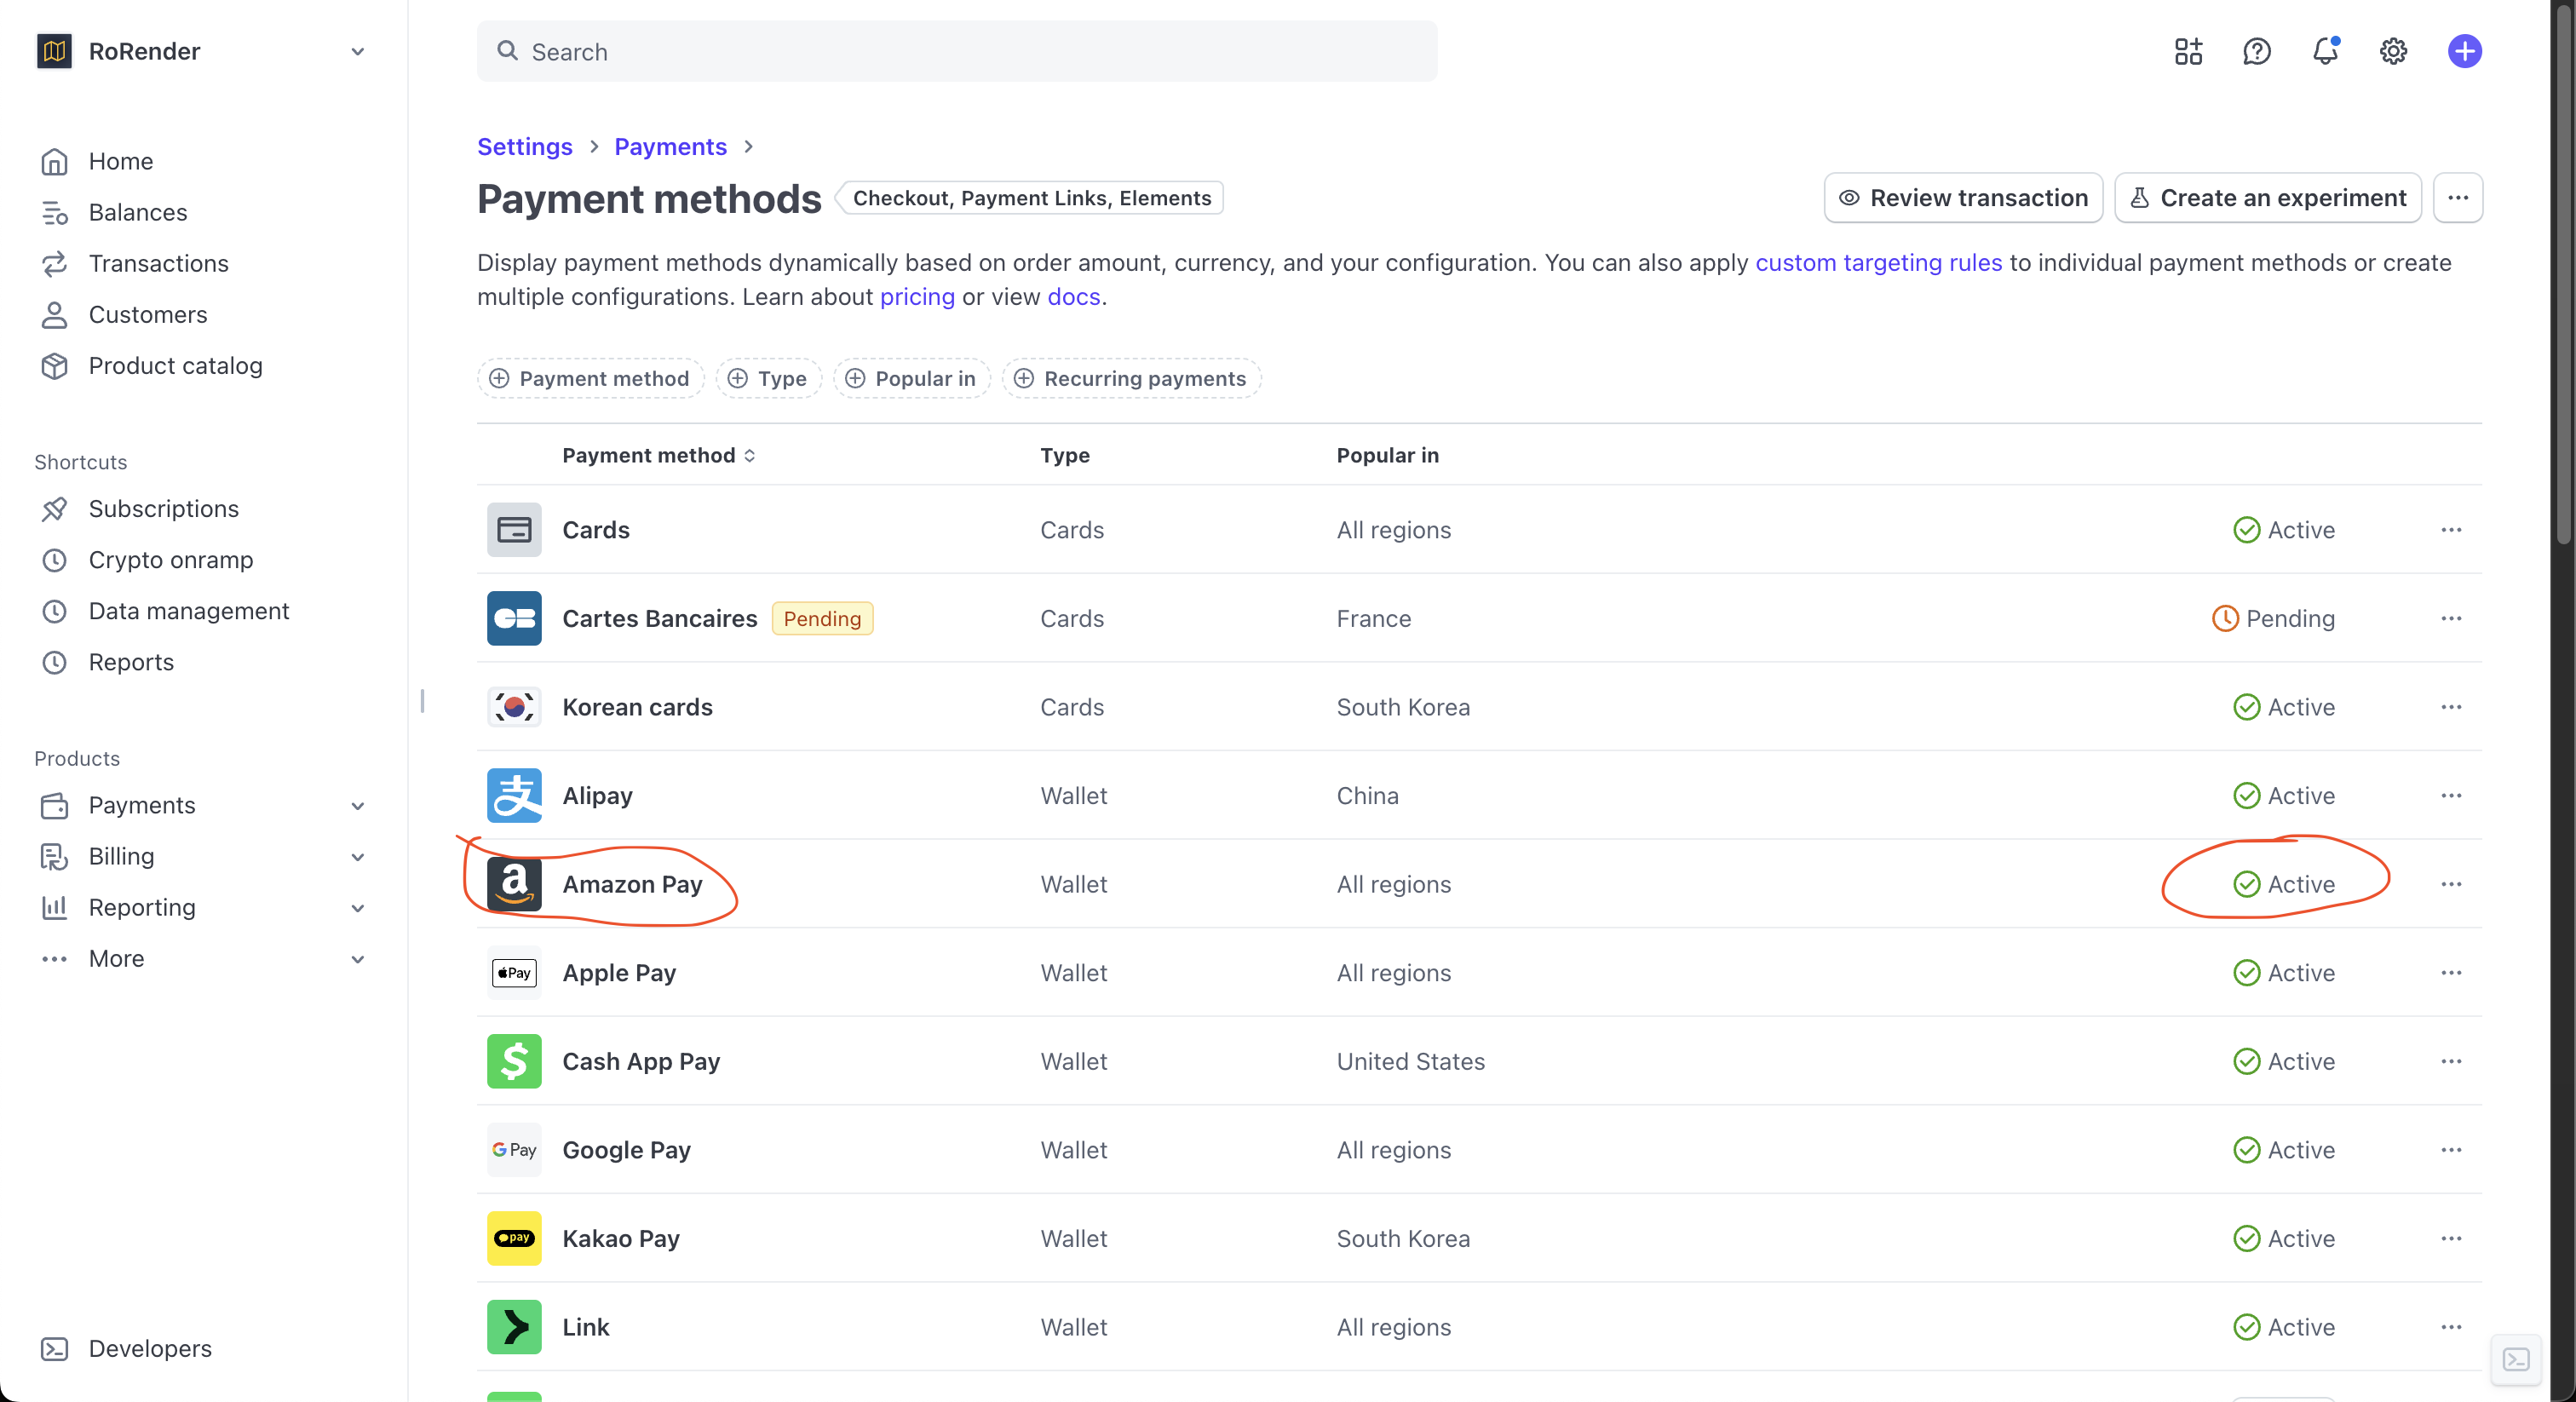Open Product catalog in sidebar

175,366
